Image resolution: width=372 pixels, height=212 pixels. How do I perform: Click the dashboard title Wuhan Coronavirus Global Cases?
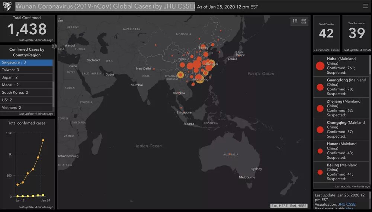(105, 6)
